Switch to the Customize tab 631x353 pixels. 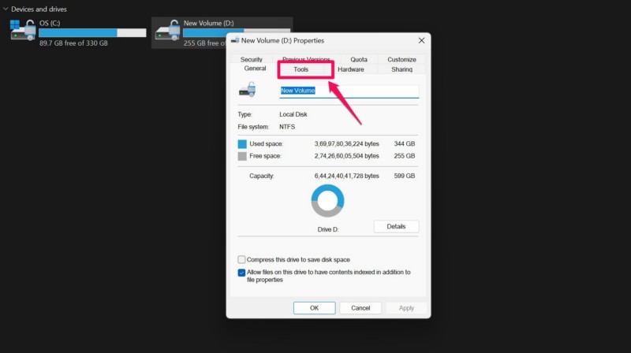401,60
